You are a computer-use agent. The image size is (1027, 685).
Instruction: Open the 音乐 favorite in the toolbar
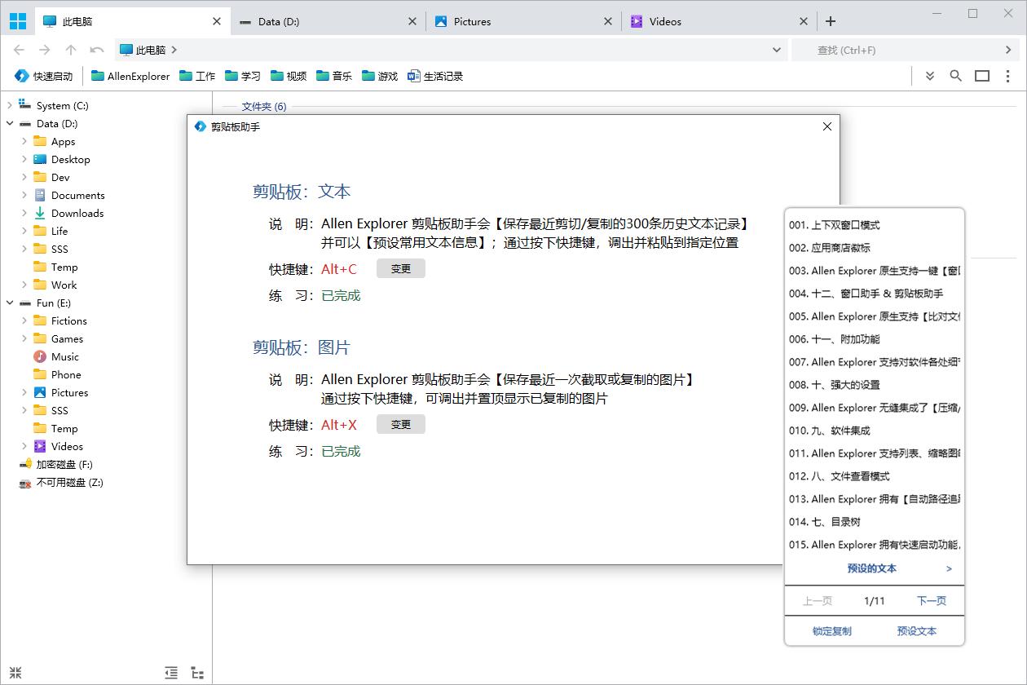point(334,75)
